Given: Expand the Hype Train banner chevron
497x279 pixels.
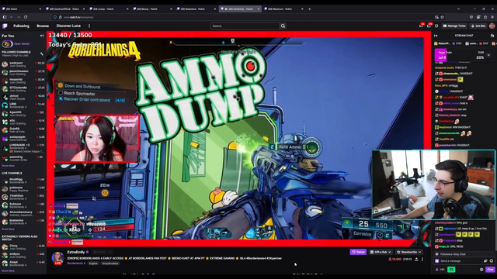Looking at the screenshot, I should click(488, 55).
